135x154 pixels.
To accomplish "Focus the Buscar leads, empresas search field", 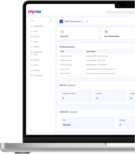I will pyautogui.click(x=120, y=12).
